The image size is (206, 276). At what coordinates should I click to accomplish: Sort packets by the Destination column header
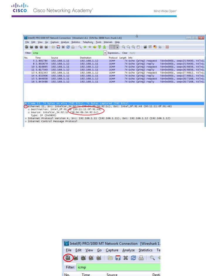pos(86,58)
